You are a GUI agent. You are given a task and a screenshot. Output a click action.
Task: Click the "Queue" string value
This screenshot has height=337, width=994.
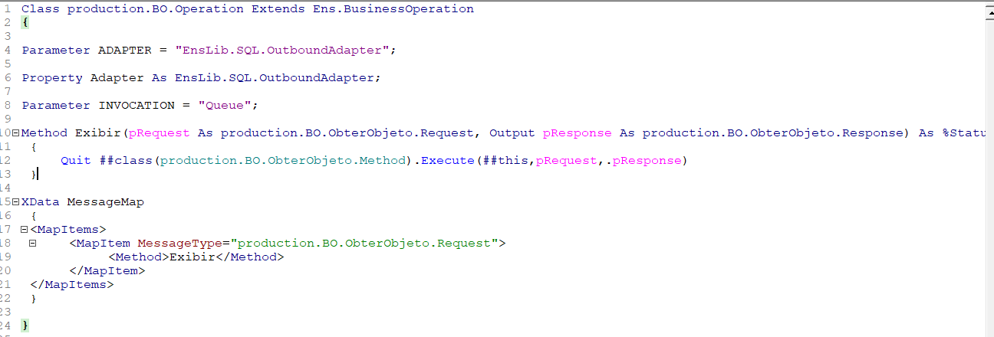[225, 106]
